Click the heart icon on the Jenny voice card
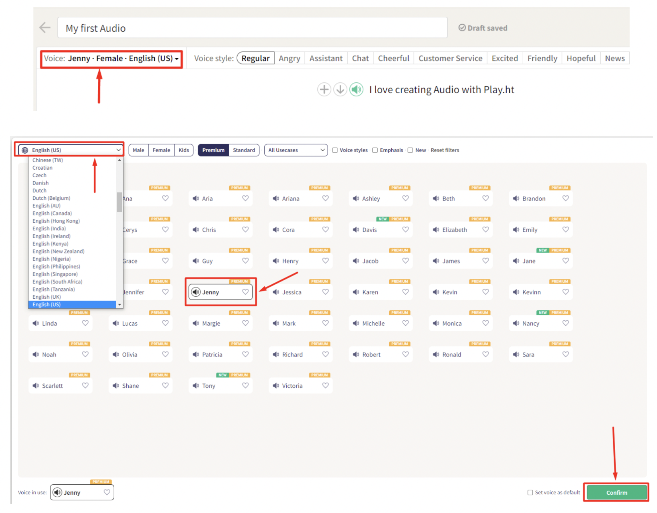657x513 pixels. point(245,292)
